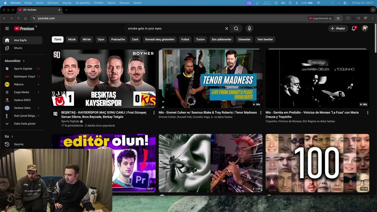Select the Oyun filter chip

click(101, 39)
